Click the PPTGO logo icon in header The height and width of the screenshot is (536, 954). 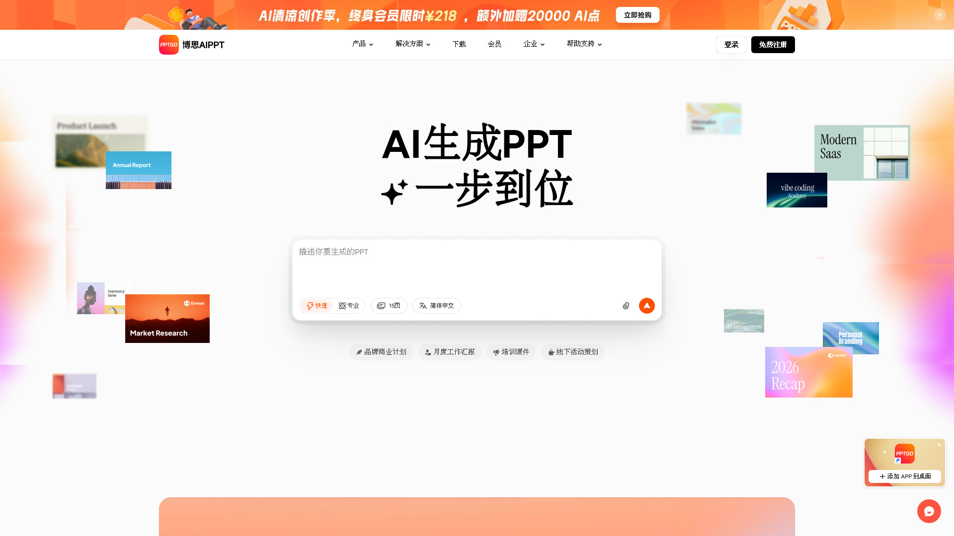(x=169, y=45)
